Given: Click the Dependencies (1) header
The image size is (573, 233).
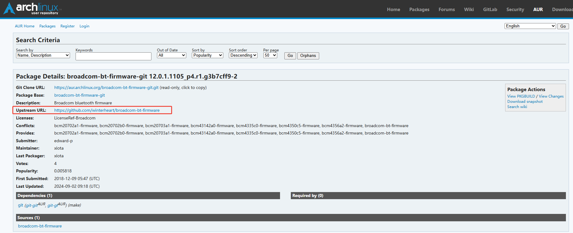Looking at the screenshot, I should point(148,196).
